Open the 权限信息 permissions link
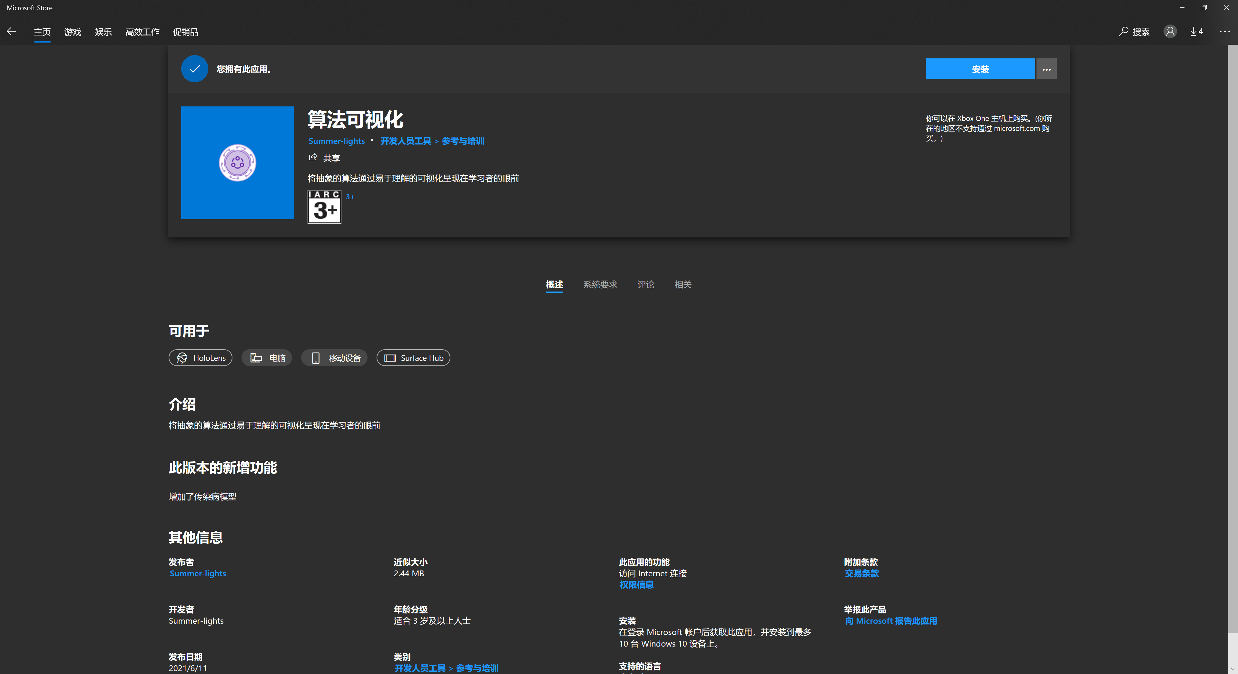 pos(636,585)
